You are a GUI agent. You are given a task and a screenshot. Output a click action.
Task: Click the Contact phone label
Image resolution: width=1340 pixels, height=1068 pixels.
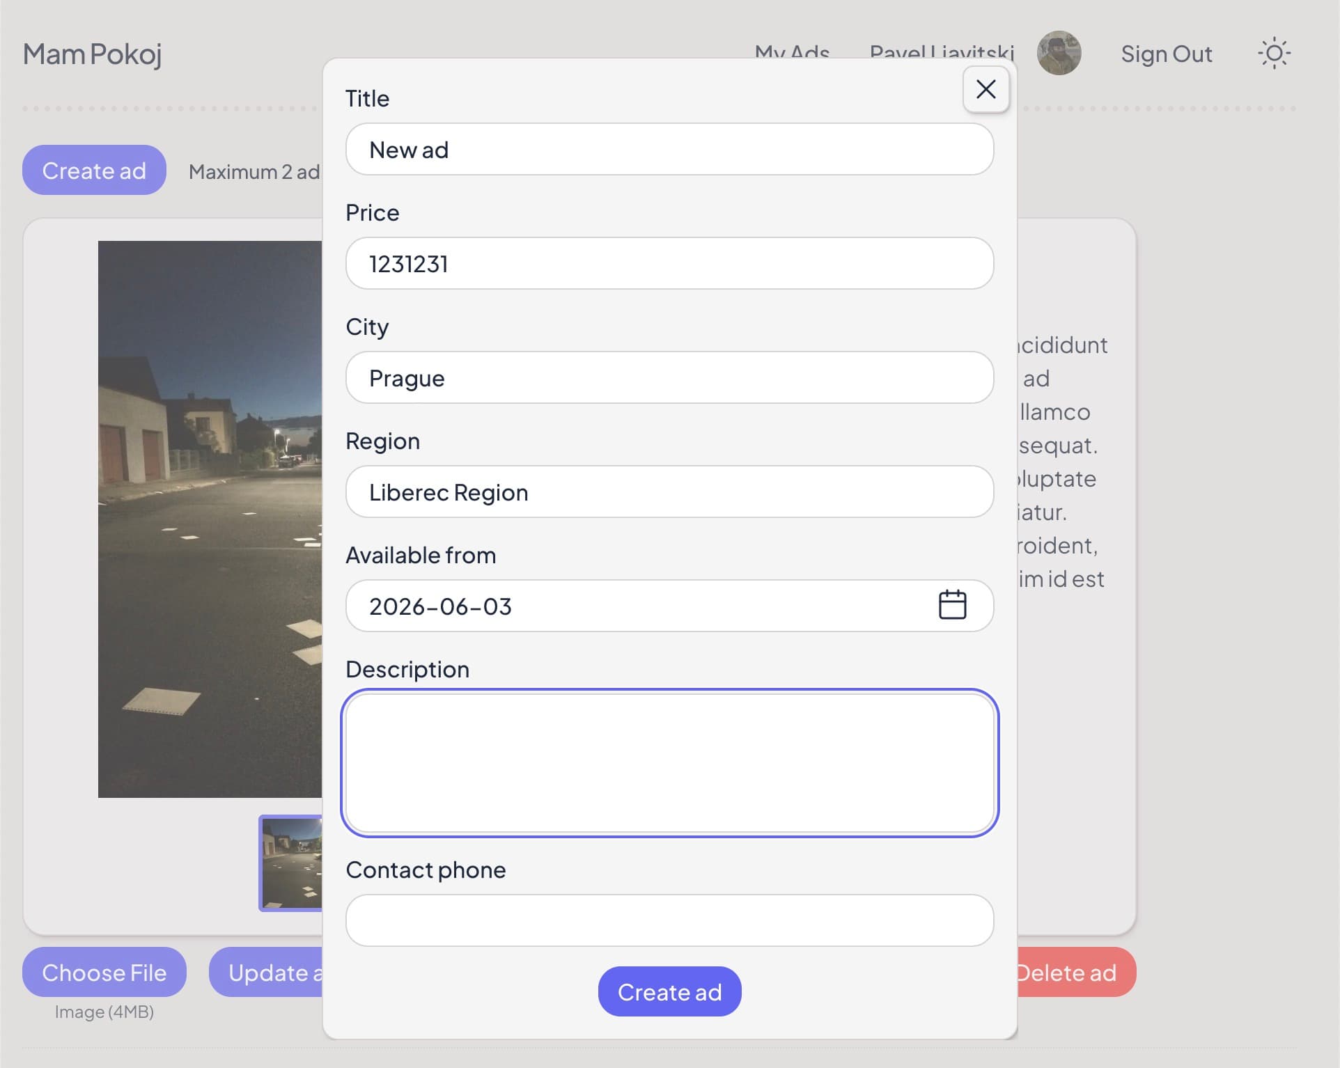[426, 870]
